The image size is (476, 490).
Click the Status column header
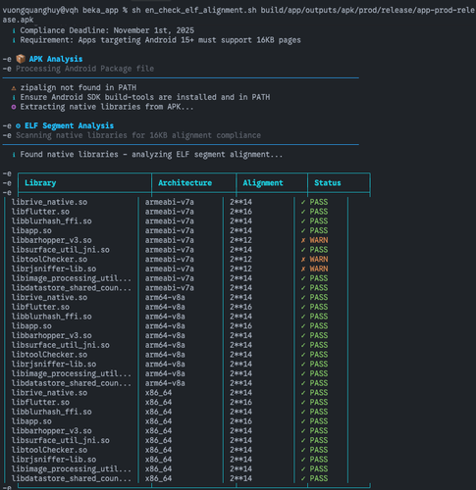328,183
